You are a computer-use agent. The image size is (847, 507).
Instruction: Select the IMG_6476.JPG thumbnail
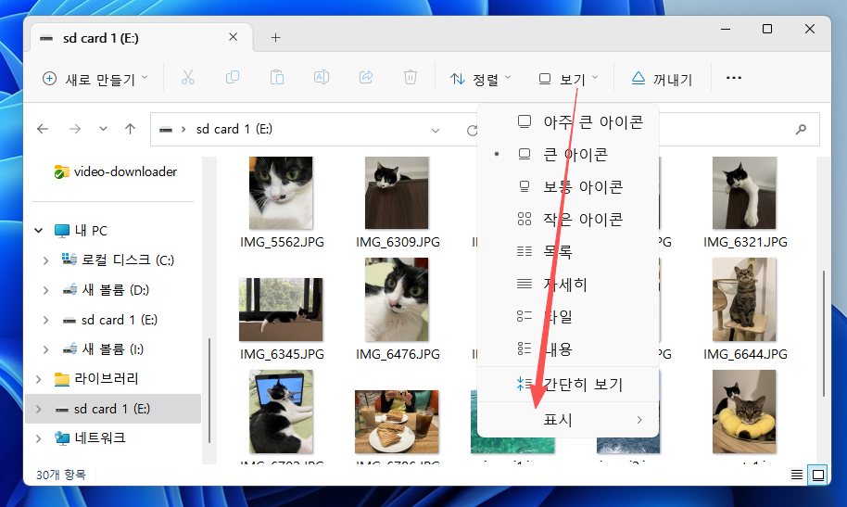[x=397, y=299]
